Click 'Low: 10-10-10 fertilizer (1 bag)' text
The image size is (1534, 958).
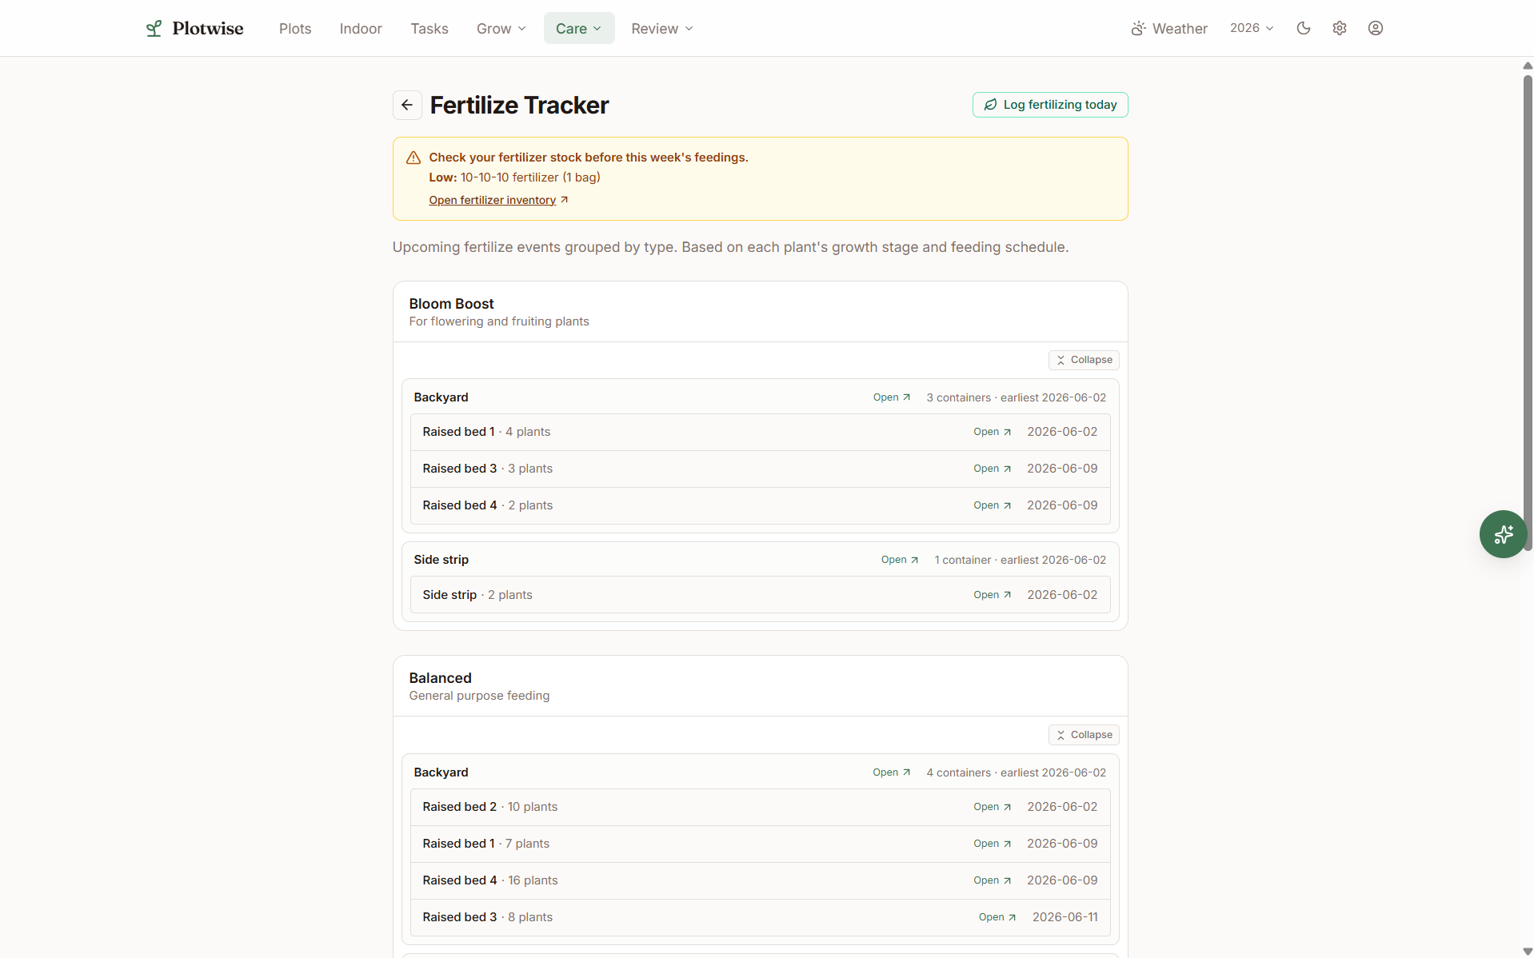pos(514,178)
